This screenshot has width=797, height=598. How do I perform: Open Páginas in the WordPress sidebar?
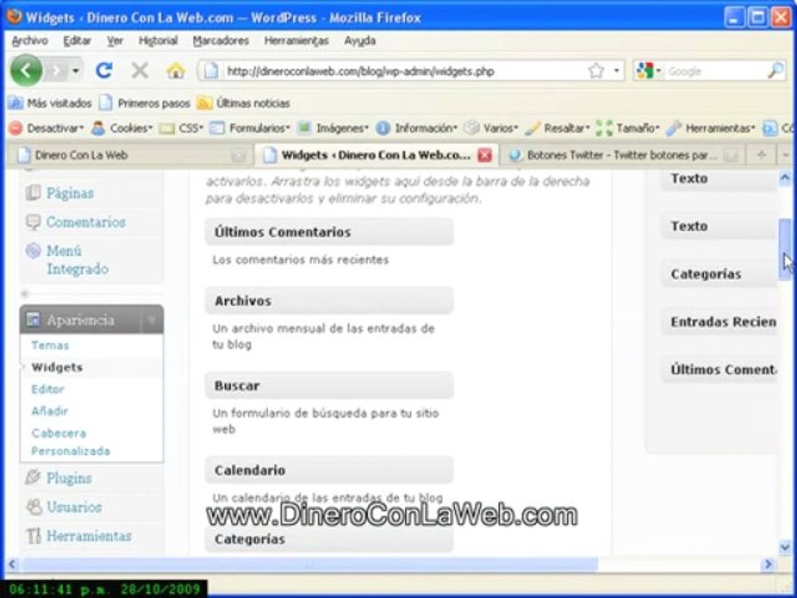pyautogui.click(x=70, y=194)
